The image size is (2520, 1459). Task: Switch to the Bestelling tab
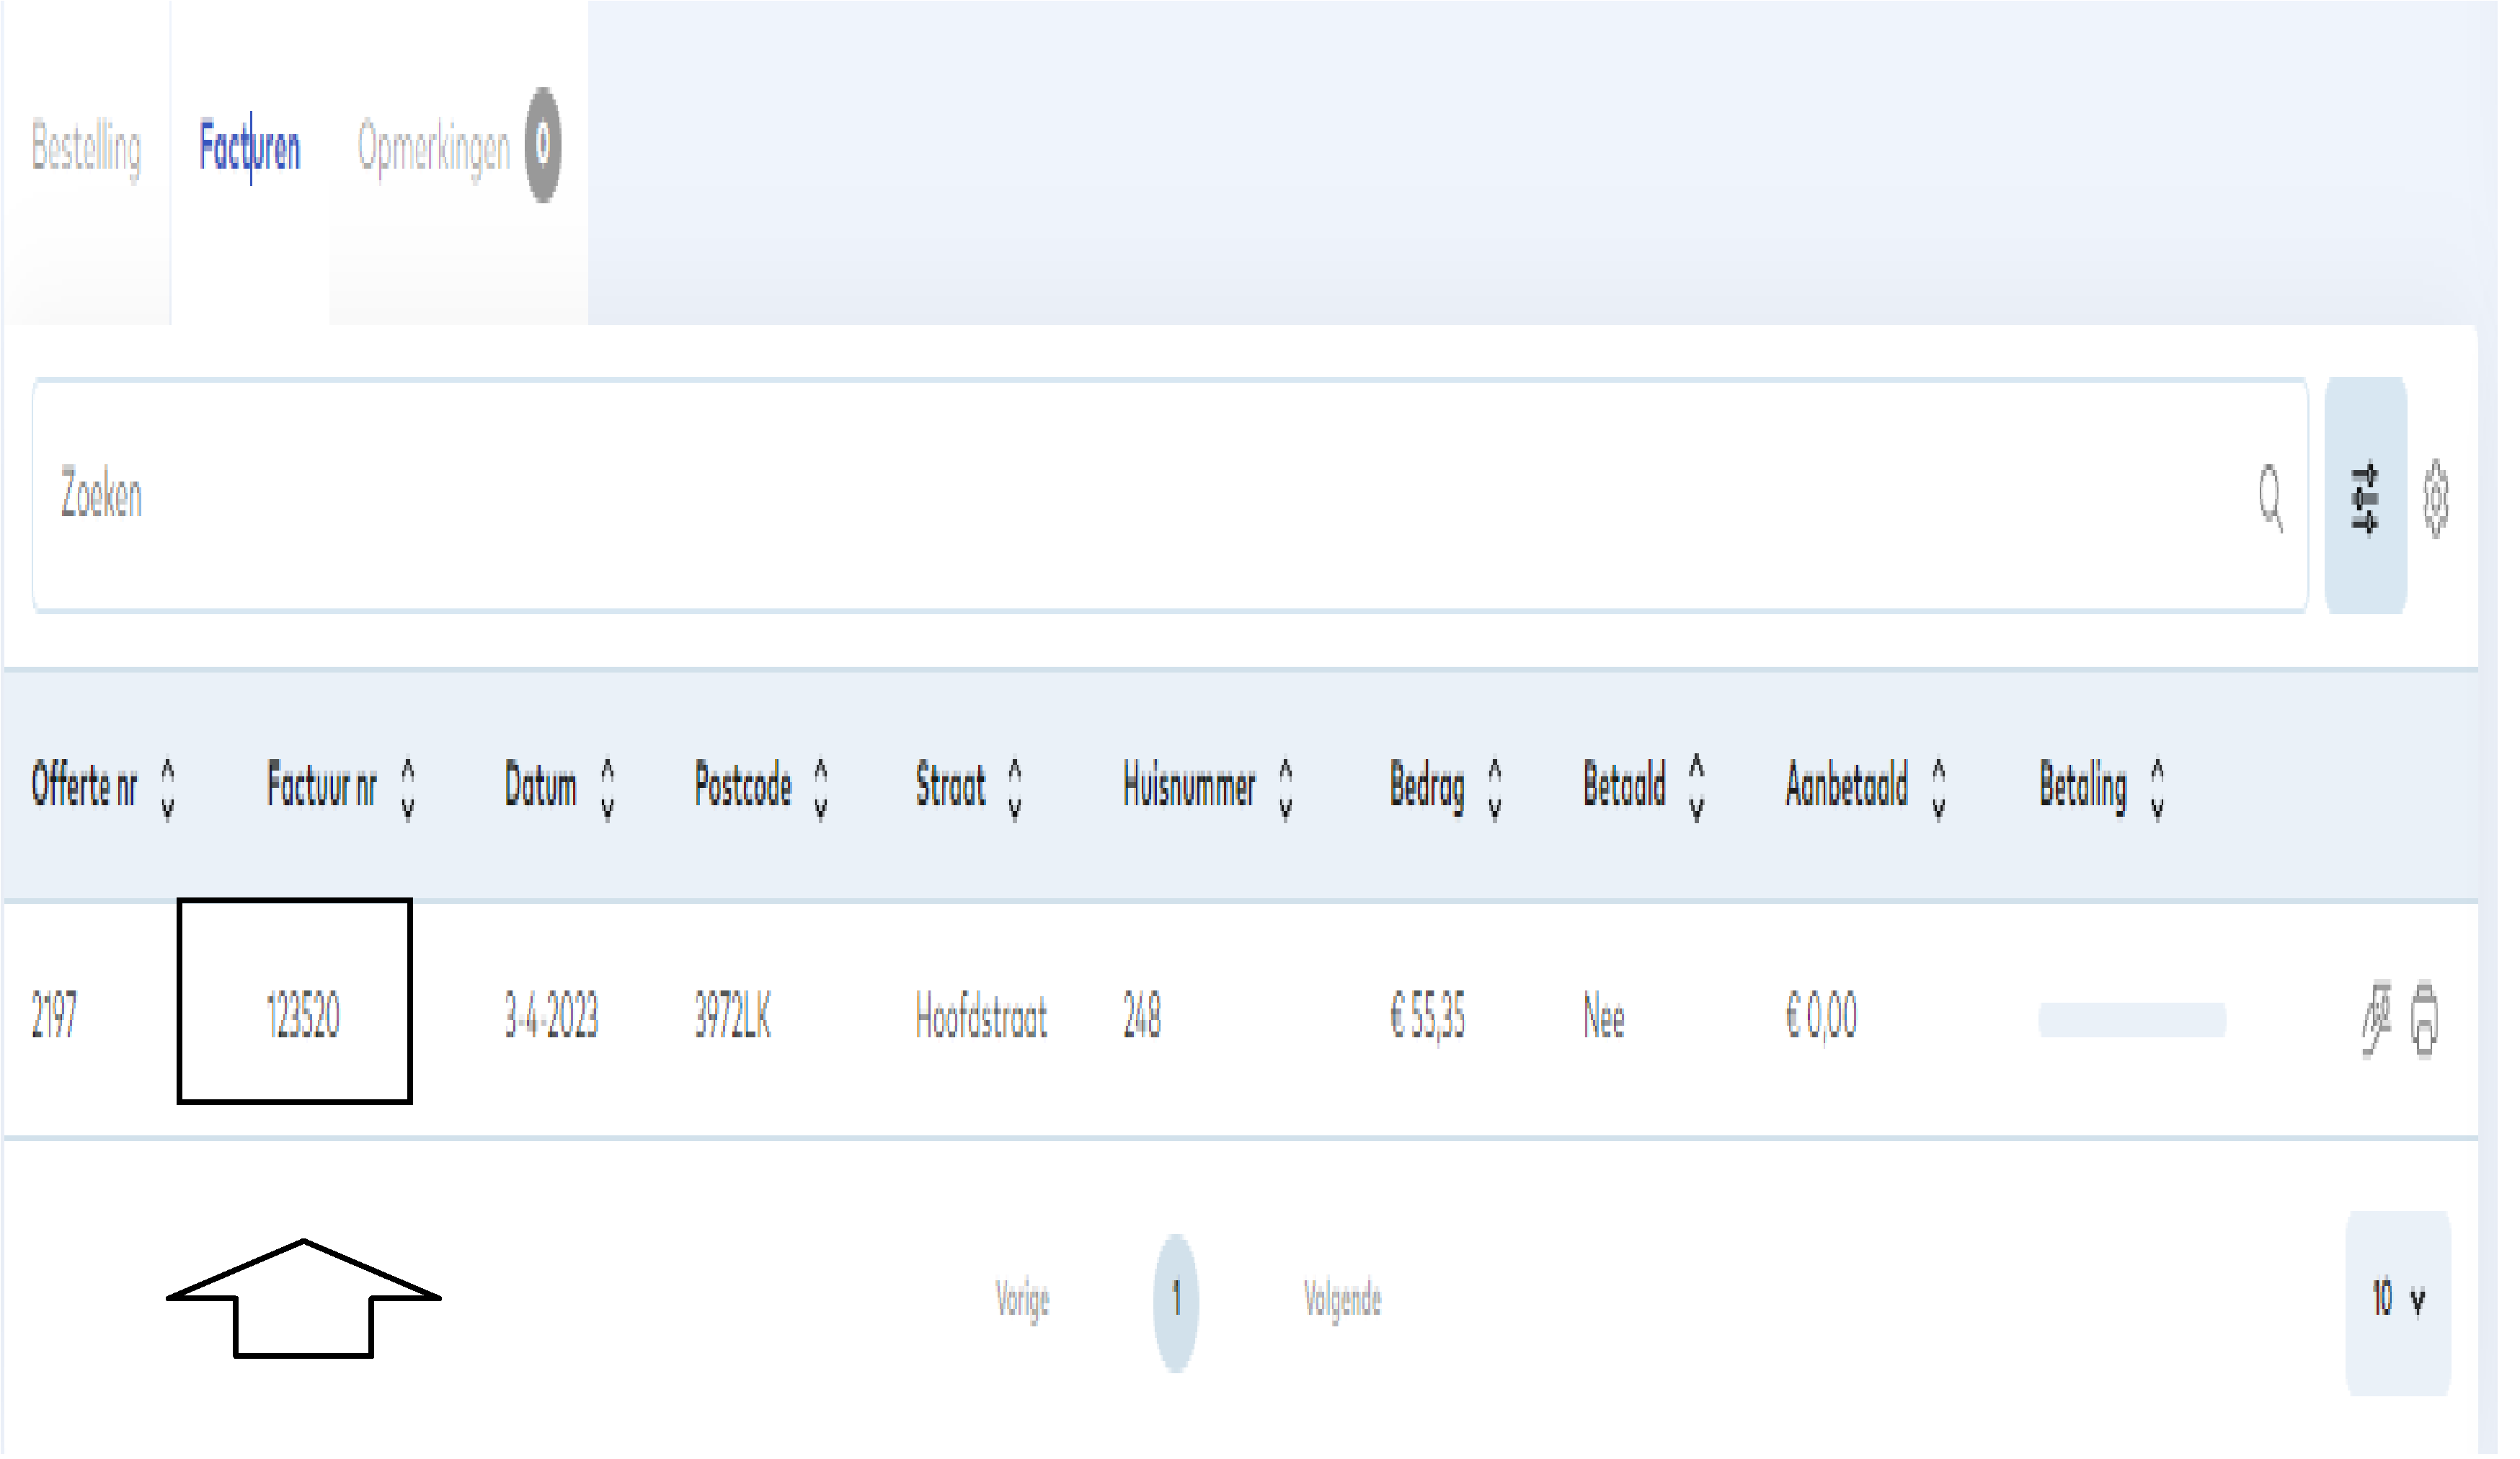tap(86, 147)
